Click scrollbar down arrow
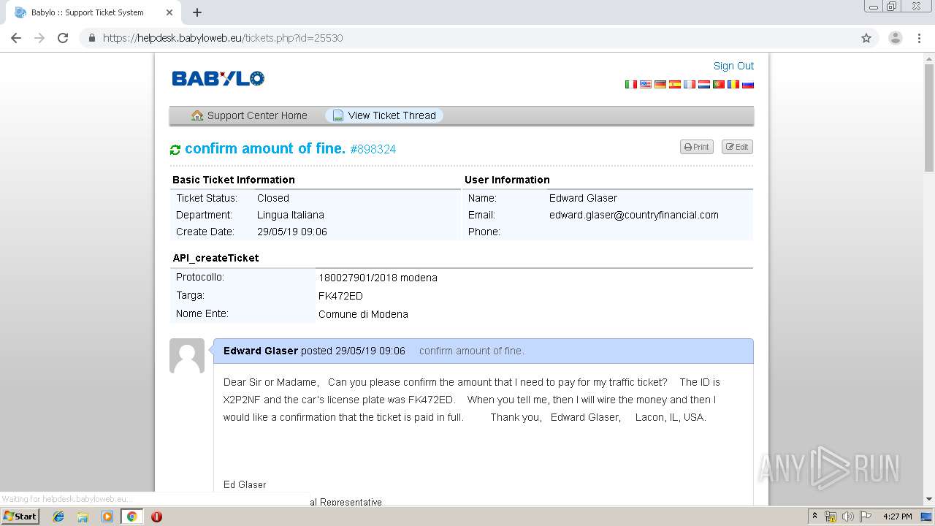Image resolution: width=935 pixels, height=526 pixels. (x=929, y=499)
